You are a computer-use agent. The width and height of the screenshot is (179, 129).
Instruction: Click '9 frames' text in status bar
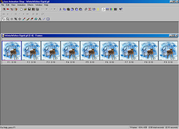[133, 128]
